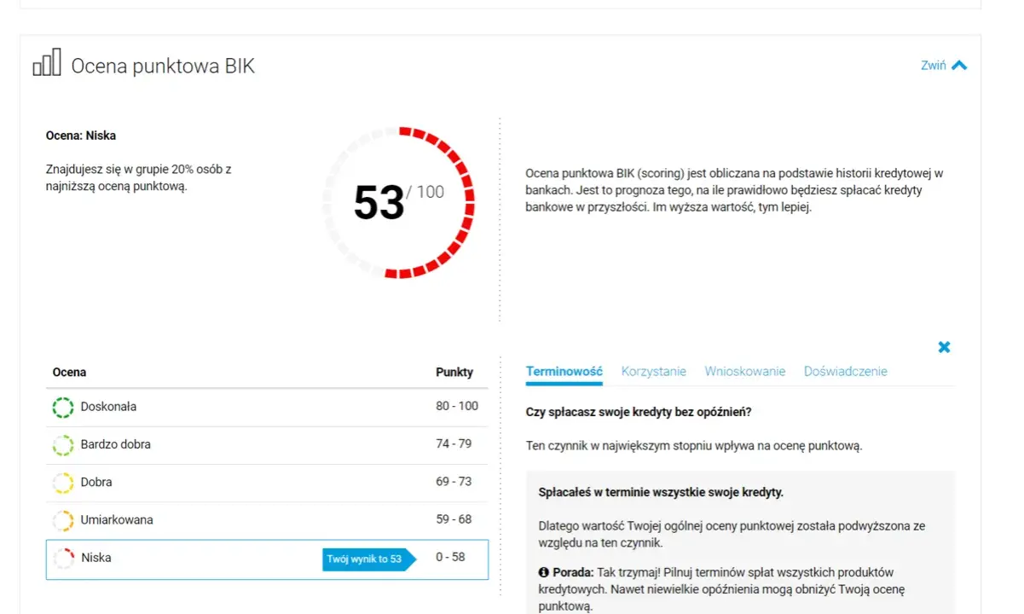Screen dimensions: 1024x614
Task: Click the Punkty column header
Action: 454,372
